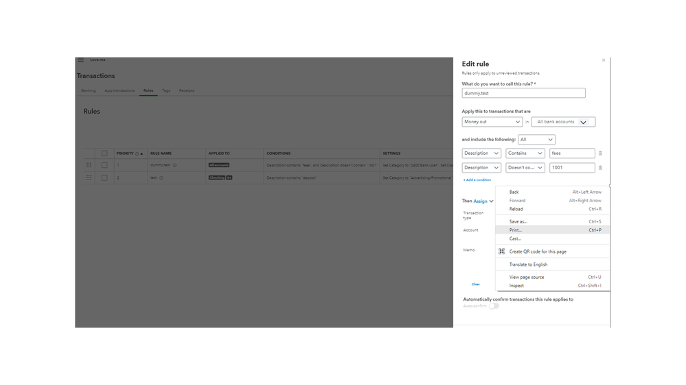Close the Edit rule panel
The width and height of the screenshot is (686, 385).
click(x=604, y=60)
